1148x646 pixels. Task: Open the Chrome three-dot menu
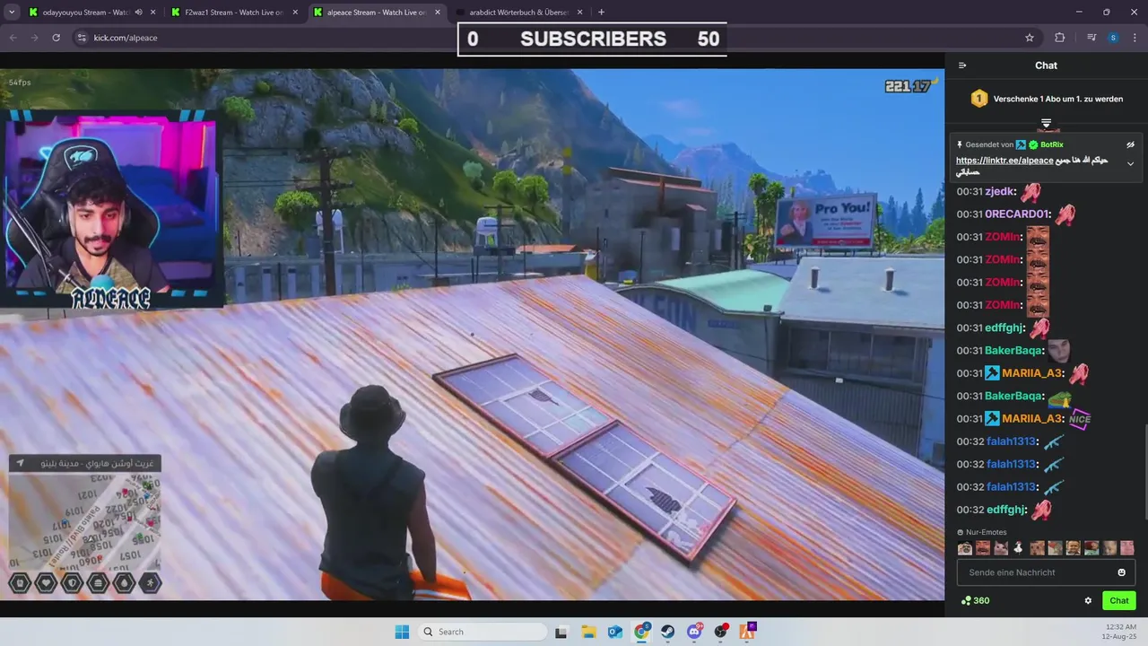[x=1135, y=38]
